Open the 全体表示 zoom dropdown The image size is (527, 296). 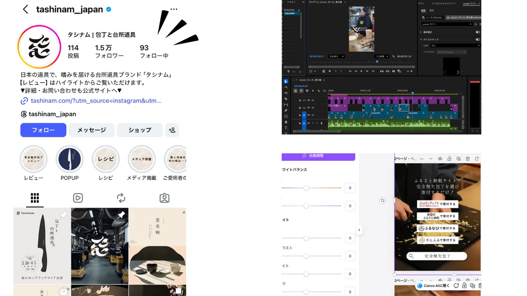pyautogui.click(x=336, y=56)
